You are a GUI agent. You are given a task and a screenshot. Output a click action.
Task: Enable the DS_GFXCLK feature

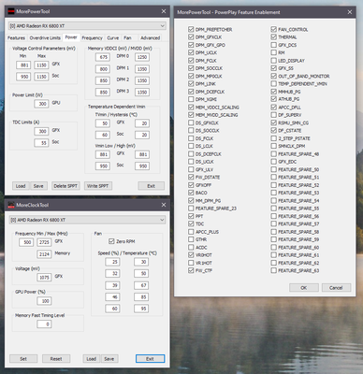(x=191, y=122)
